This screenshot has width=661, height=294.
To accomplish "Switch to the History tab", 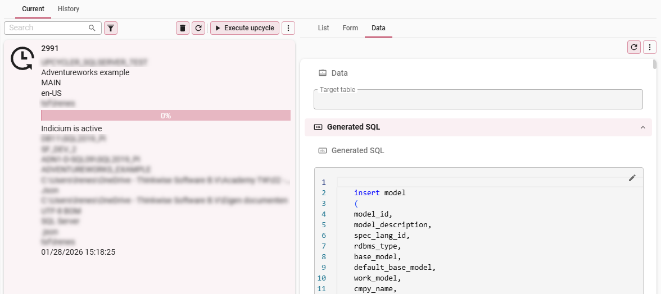I will [x=69, y=9].
